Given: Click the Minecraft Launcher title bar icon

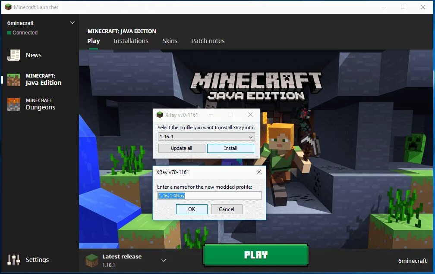Looking at the screenshot, I should pyautogui.click(x=8, y=7).
